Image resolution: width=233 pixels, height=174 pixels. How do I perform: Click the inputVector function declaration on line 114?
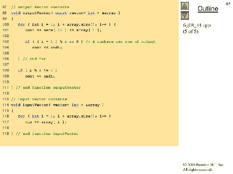58,105
